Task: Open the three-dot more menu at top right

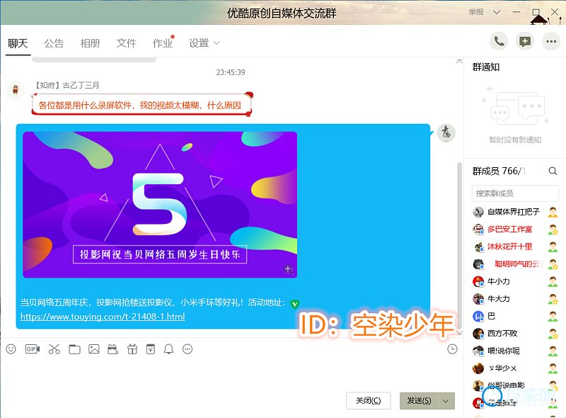Action: 551,42
